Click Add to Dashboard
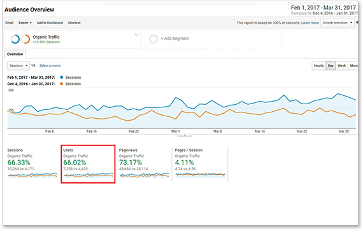Image resolution: width=363 pixels, height=230 pixels. click(50, 23)
